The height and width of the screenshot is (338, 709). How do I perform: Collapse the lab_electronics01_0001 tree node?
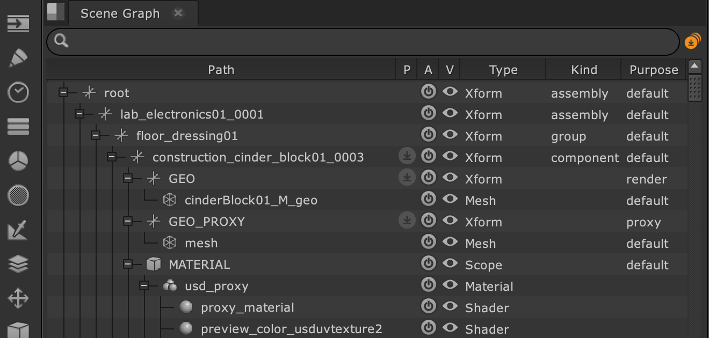click(x=79, y=114)
